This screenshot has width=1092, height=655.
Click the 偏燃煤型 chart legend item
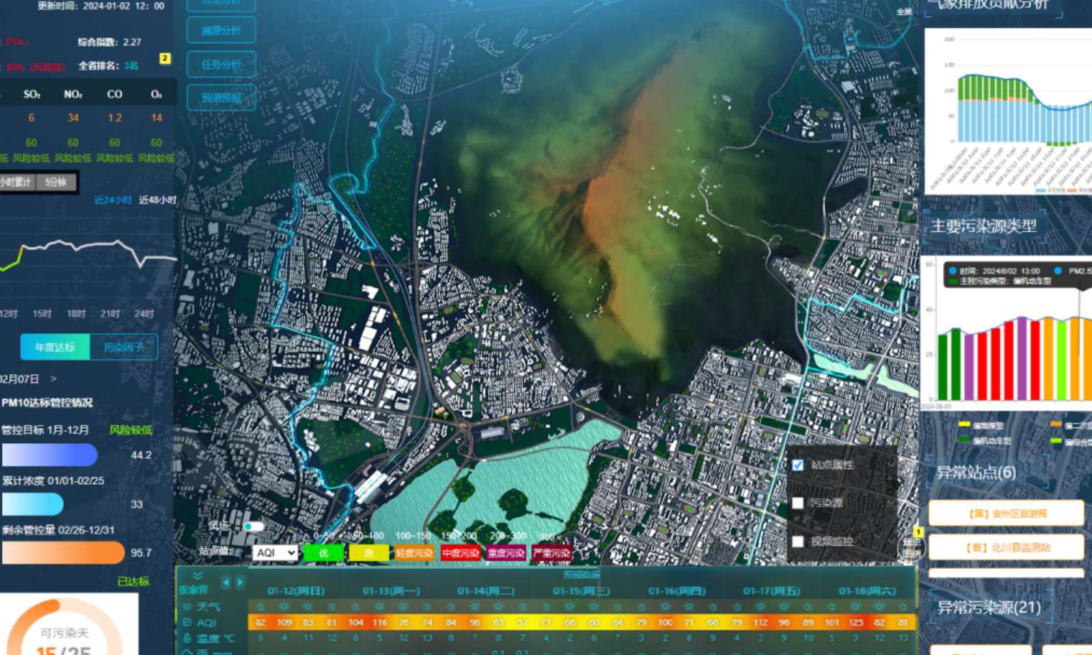[x=981, y=425]
